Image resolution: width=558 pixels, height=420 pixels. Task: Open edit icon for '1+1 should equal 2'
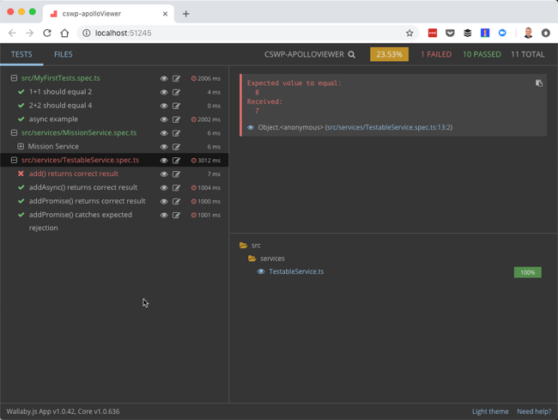point(176,92)
